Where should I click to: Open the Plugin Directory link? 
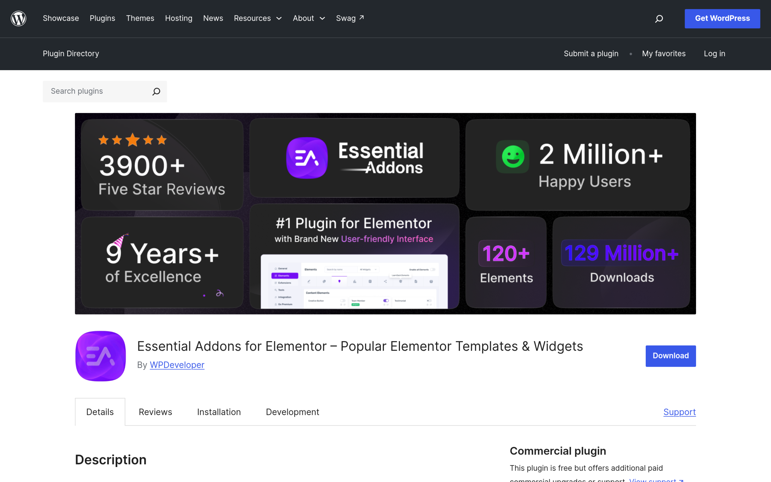click(71, 54)
